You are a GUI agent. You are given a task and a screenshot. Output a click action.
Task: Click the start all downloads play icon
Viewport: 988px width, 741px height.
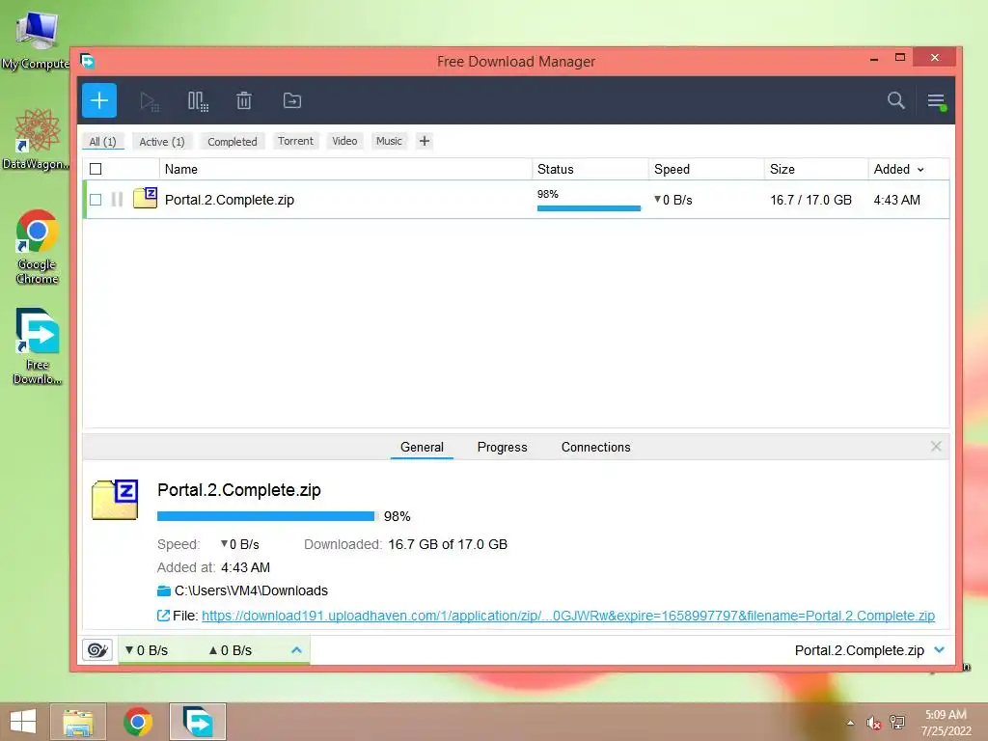pyautogui.click(x=150, y=100)
